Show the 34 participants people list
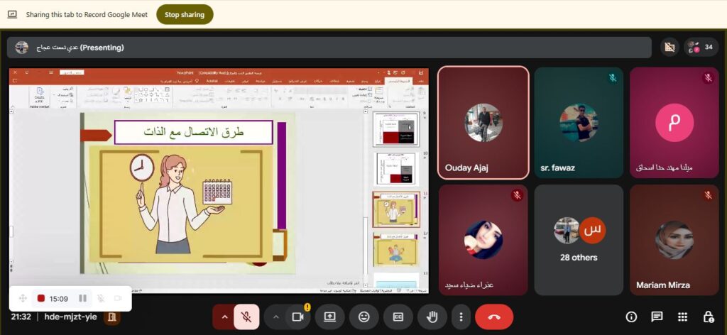 (x=701, y=48)
